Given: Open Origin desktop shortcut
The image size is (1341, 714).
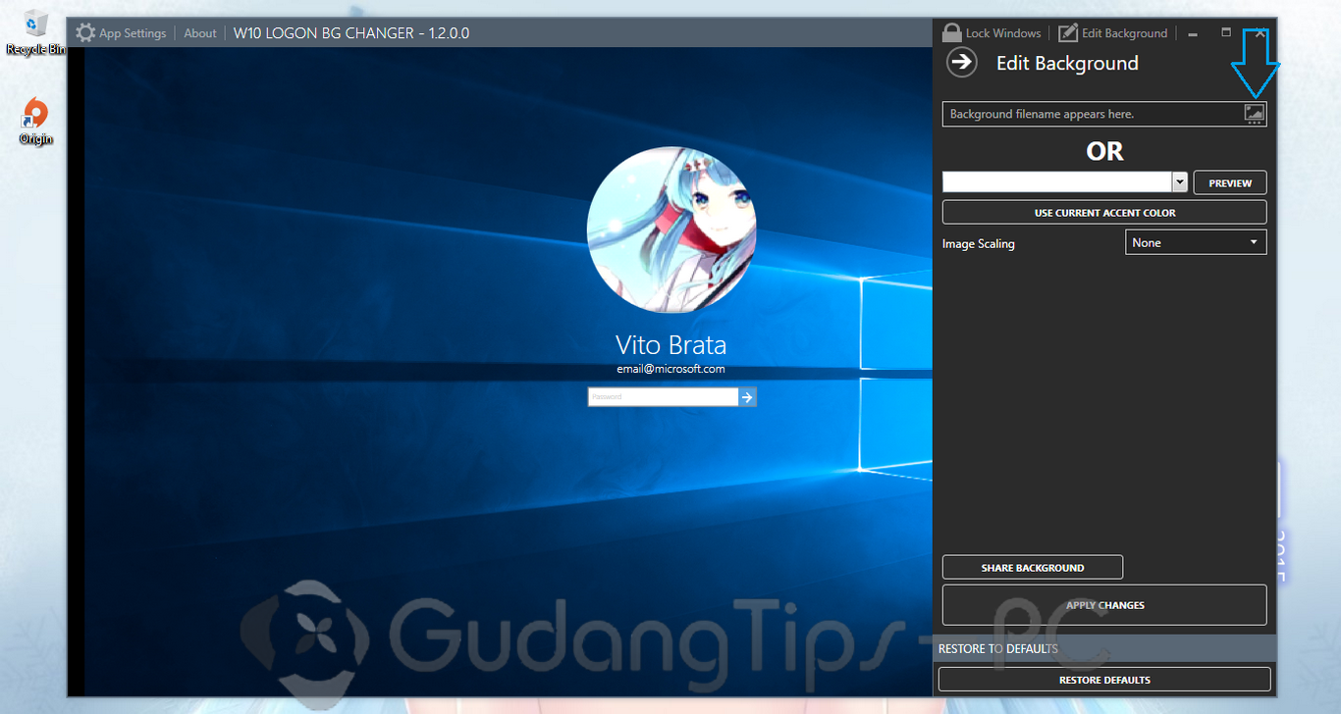Looking at the screenshot, I should click(x=35, y=122).
